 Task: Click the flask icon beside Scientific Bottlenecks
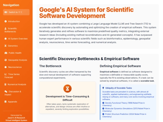pyautogui.click(x=5, y=28)
